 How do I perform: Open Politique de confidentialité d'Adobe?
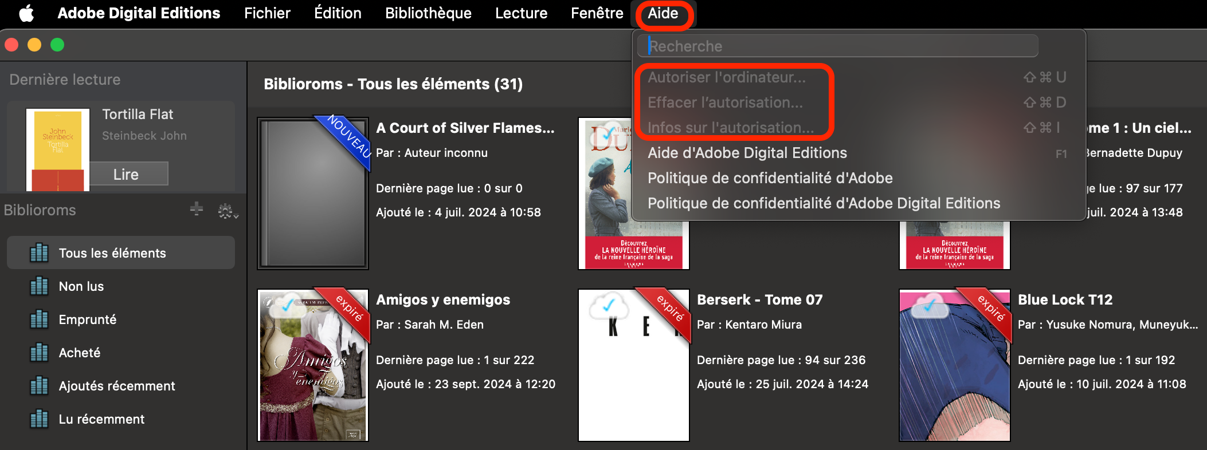[859, 178]
